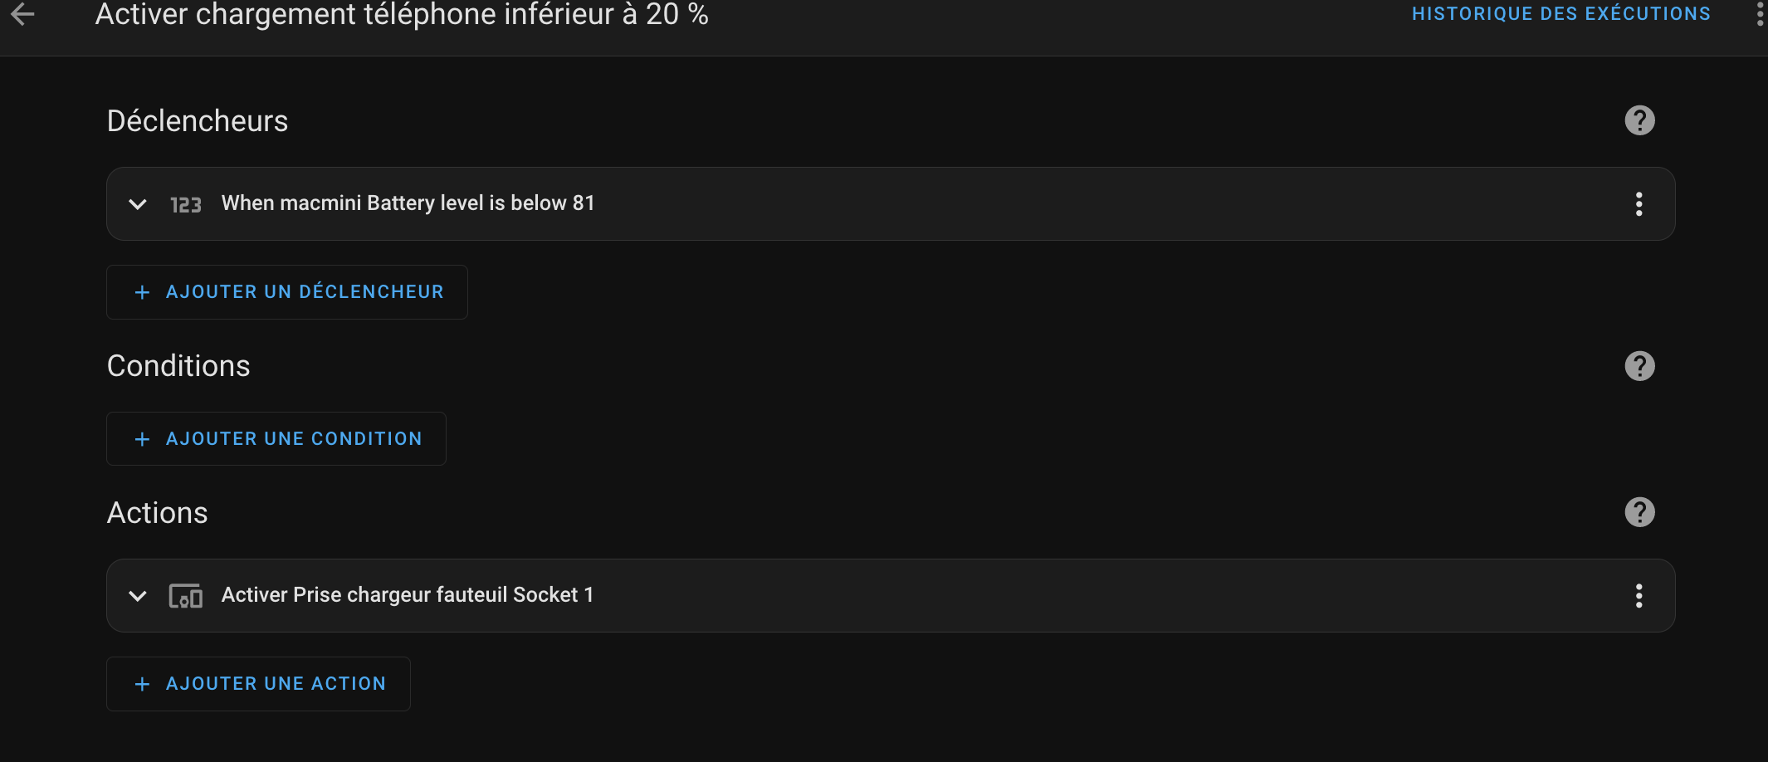Expand the Activer Prise chargeur action chevron
1768x762 pixels.
tap(138, 596)
